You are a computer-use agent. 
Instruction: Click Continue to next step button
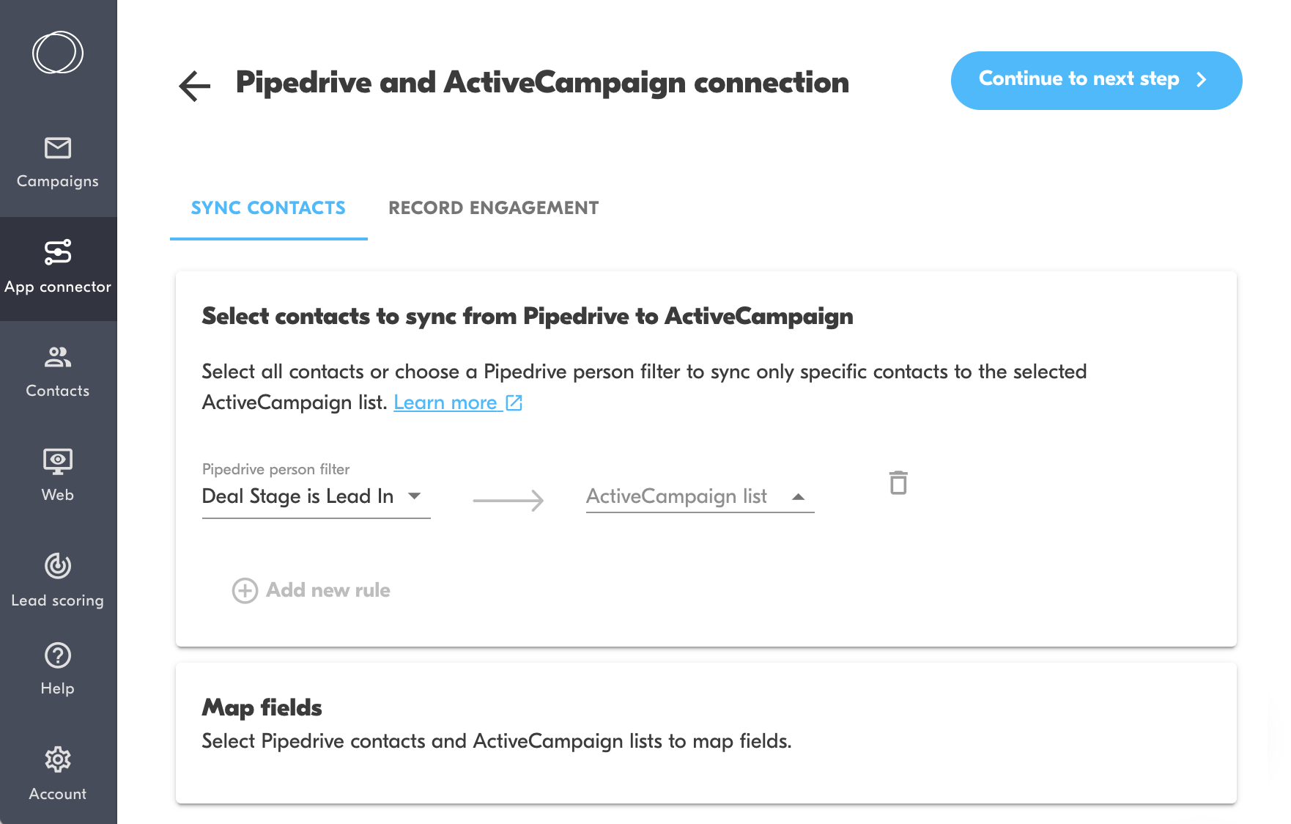click(x=1095, y=81)
